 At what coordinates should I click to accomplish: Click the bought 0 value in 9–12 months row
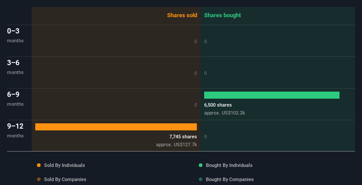[205, 137]
